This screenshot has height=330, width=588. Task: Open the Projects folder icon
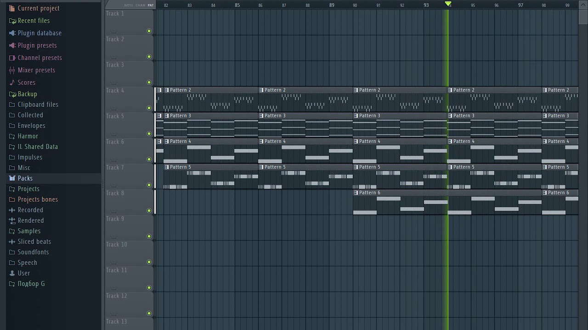pos(12,189)
